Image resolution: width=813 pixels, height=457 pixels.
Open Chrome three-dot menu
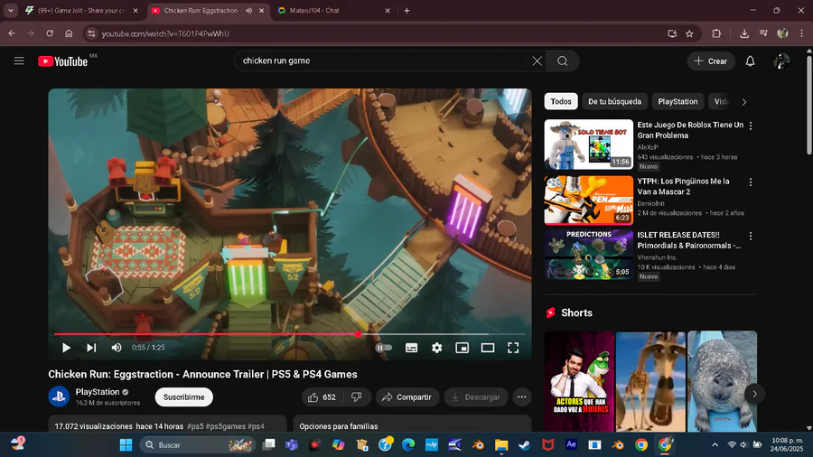pyautogui.click(x=801, y=33)
